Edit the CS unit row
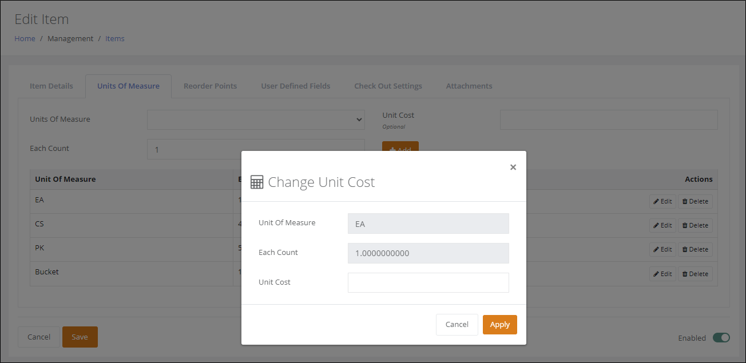 [662, 225]
